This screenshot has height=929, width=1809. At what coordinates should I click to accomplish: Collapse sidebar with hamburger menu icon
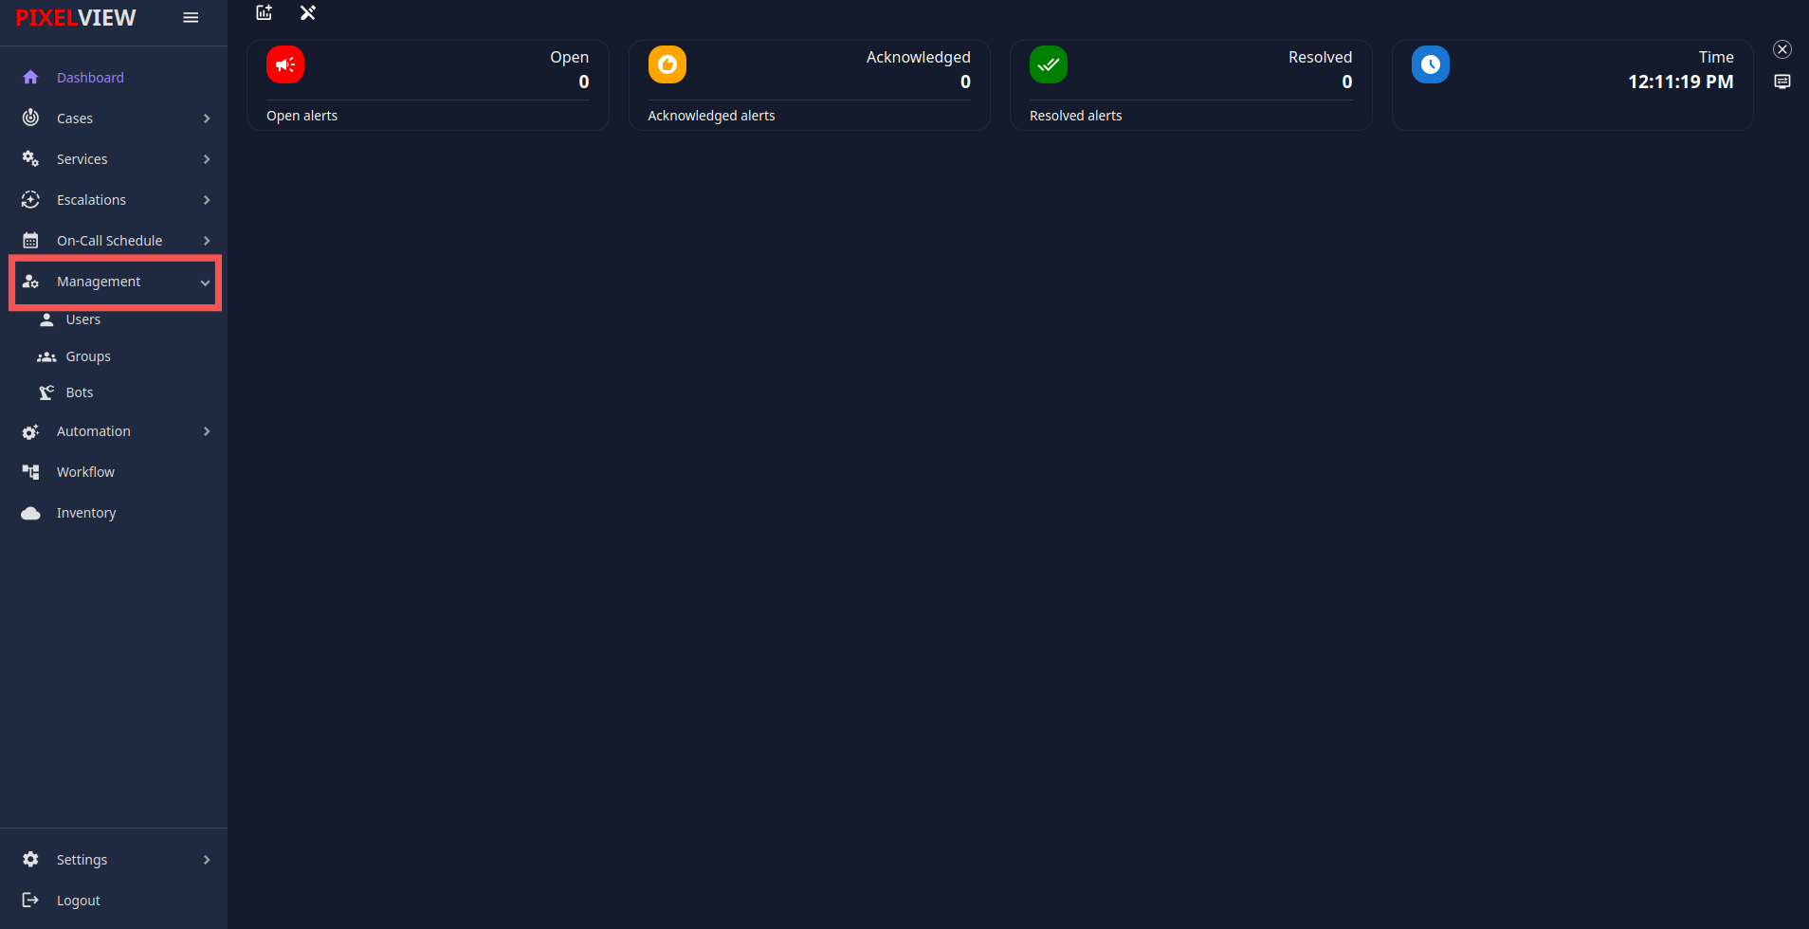(191, 18)
